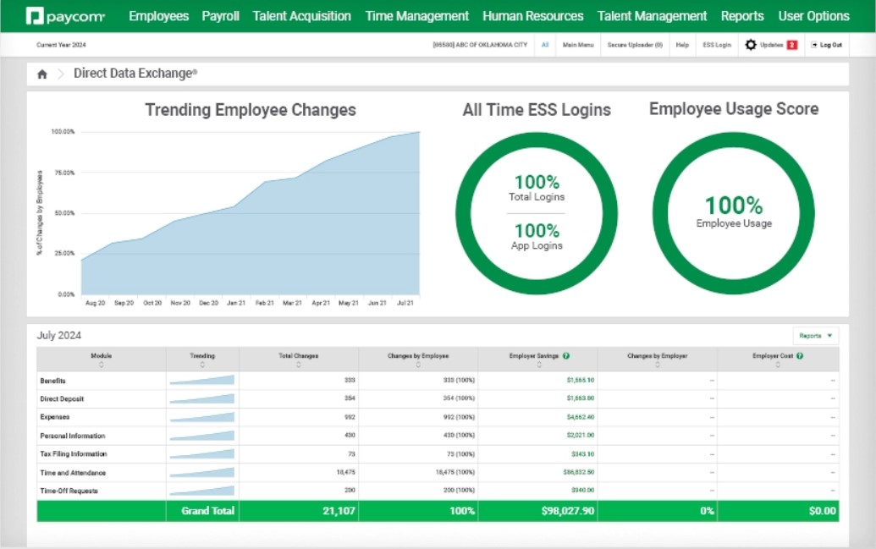This screenshot has height=549, width=876.
Task: Click the Help link
Action: (x=681, y=45)
